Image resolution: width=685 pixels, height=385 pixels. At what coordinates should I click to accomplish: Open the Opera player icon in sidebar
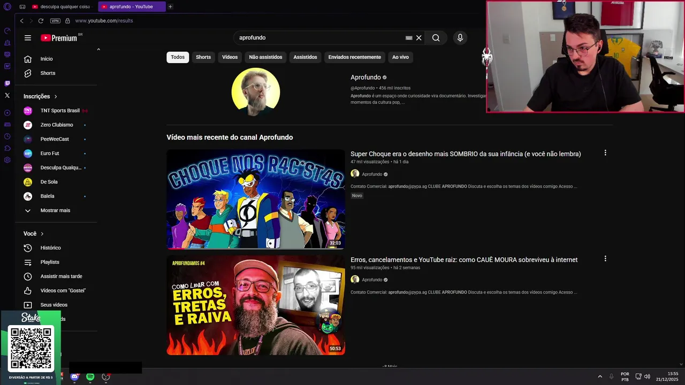click(x=7, y=113)
